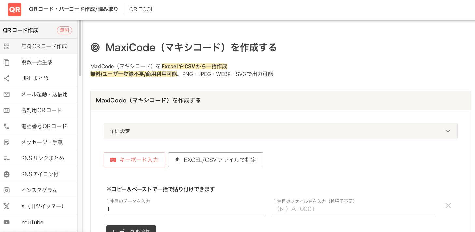Image resolution: width=475 pixels, height=232 pixels.
Task: Click the メール起動・送信用 envelope icon
Action: pyautogui.click(x=7, y=94)
